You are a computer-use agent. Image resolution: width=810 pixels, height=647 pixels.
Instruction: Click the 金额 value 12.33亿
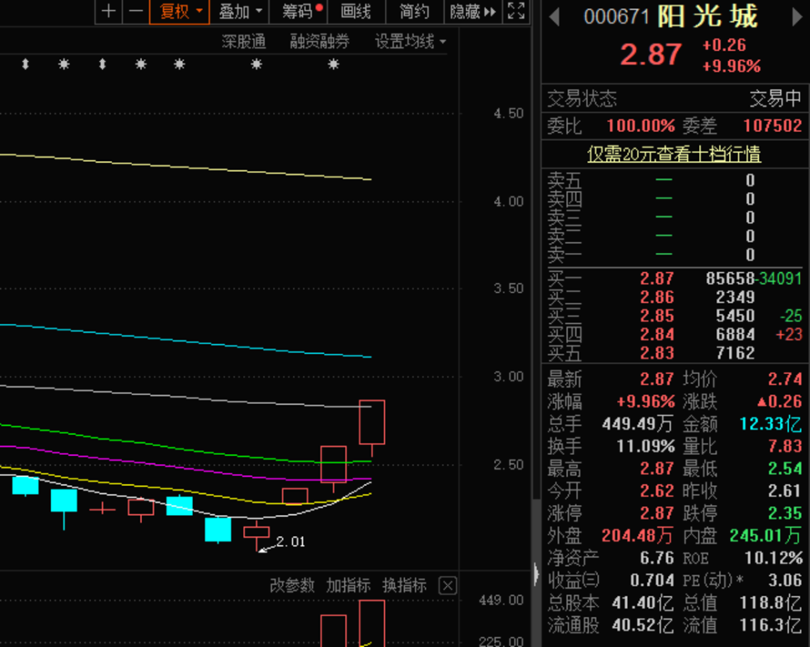(x=771, y=424)
